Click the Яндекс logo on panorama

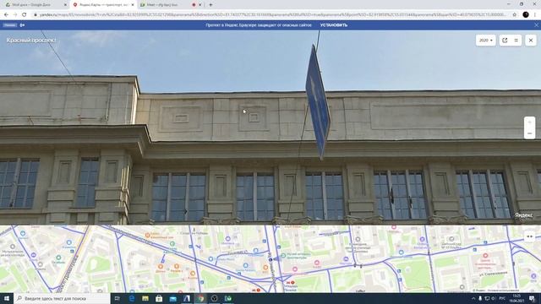point(524,215)
